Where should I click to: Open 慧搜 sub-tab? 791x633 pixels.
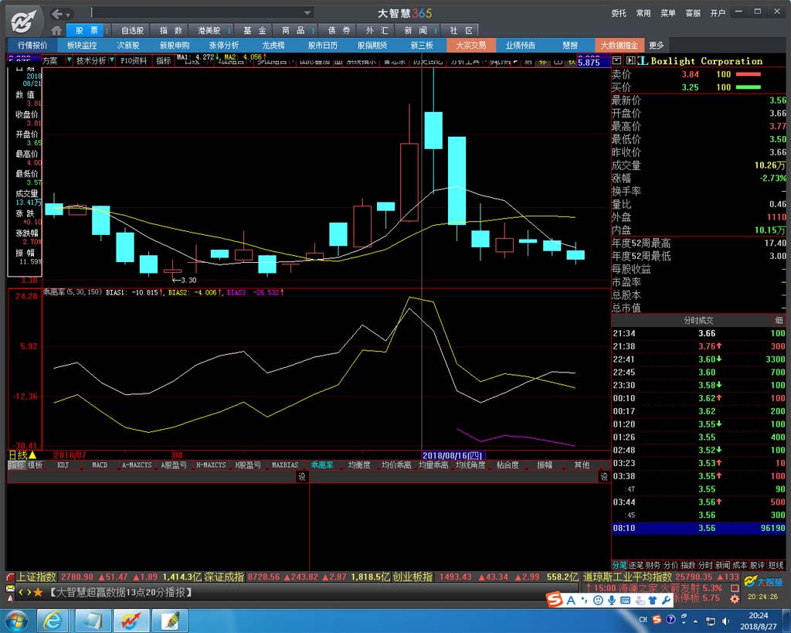(x=569, y=46)
